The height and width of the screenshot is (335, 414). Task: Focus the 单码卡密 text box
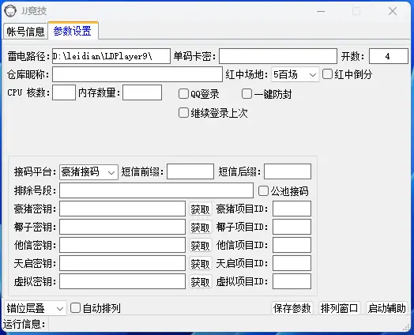[278, 56]
